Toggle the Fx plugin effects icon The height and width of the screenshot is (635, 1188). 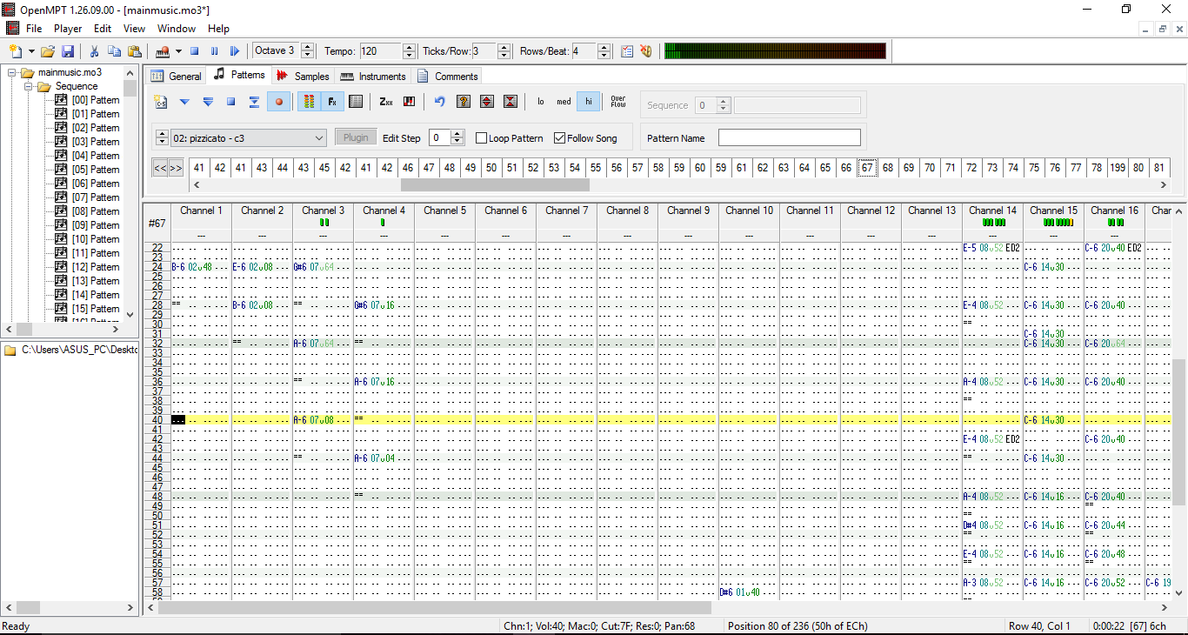[331, 102]
